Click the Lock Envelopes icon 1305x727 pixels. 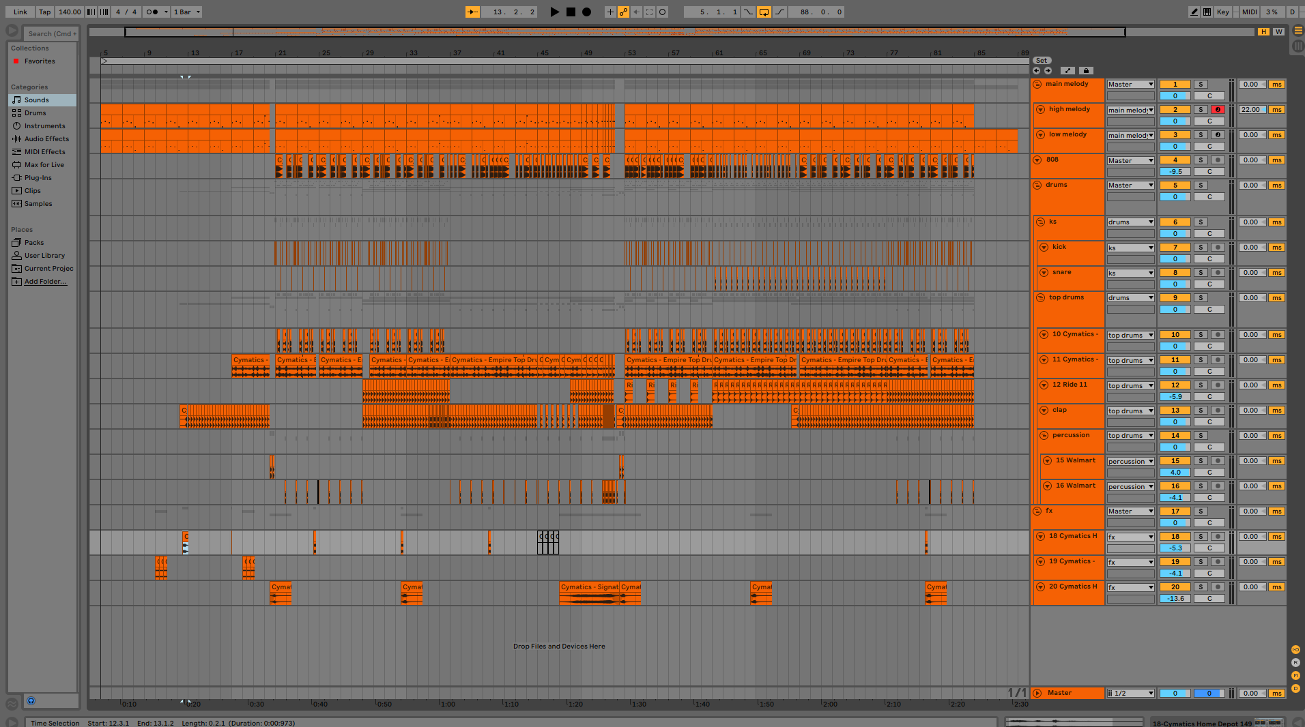click(1086, 70)
